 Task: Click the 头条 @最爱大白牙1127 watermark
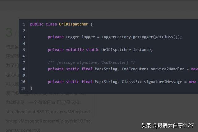pyautogui.click(x=167, y=126)
